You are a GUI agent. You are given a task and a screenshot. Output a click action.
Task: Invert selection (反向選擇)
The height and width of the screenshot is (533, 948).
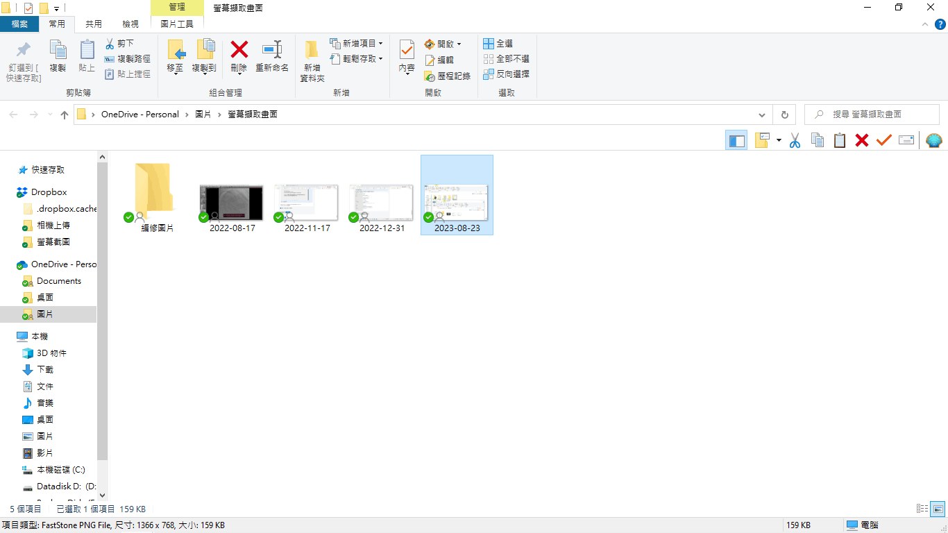click(506, 74)
